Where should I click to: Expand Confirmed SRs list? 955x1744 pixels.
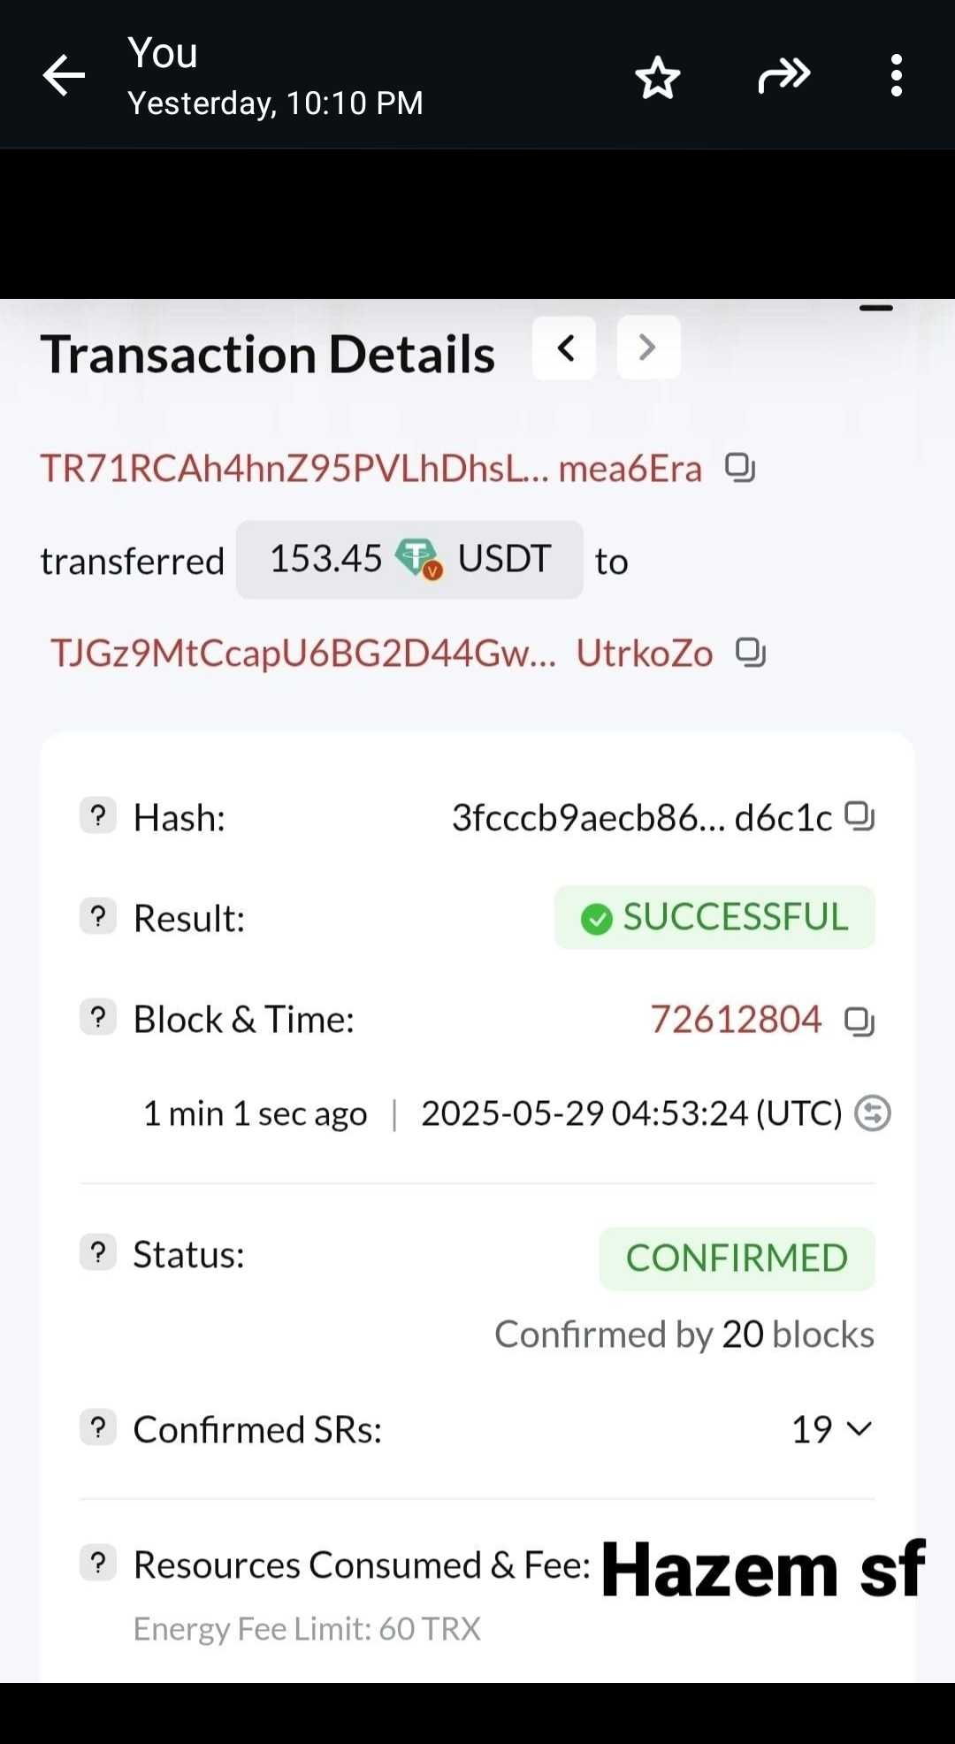coord(858,1428)
